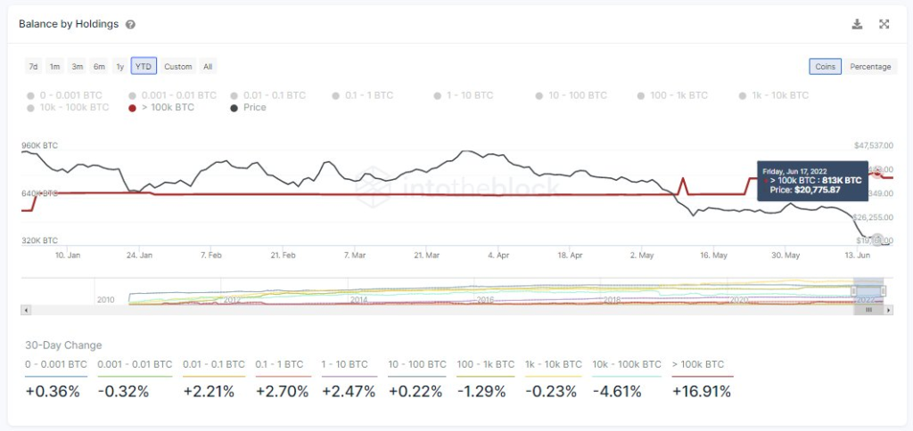Select the 1y time range

120,66
